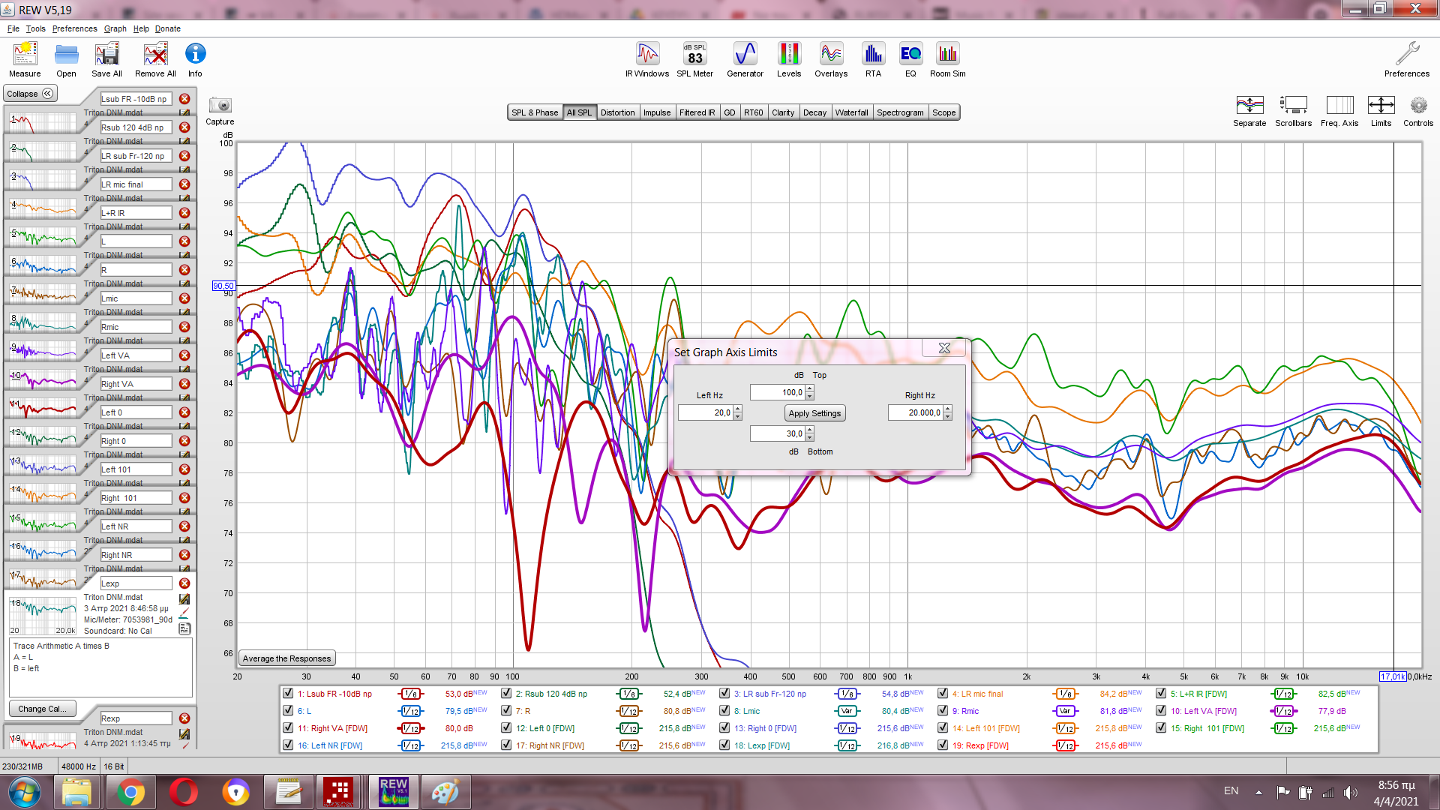Uncheck trace 1 Lsub FR -10dB np
Image resolution: width=1440 pixels, height=810 pixels.
point(288,694)
